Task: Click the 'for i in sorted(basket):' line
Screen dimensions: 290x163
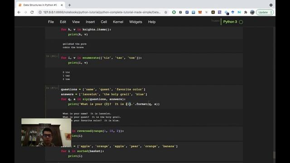Action: pos(82,151)
